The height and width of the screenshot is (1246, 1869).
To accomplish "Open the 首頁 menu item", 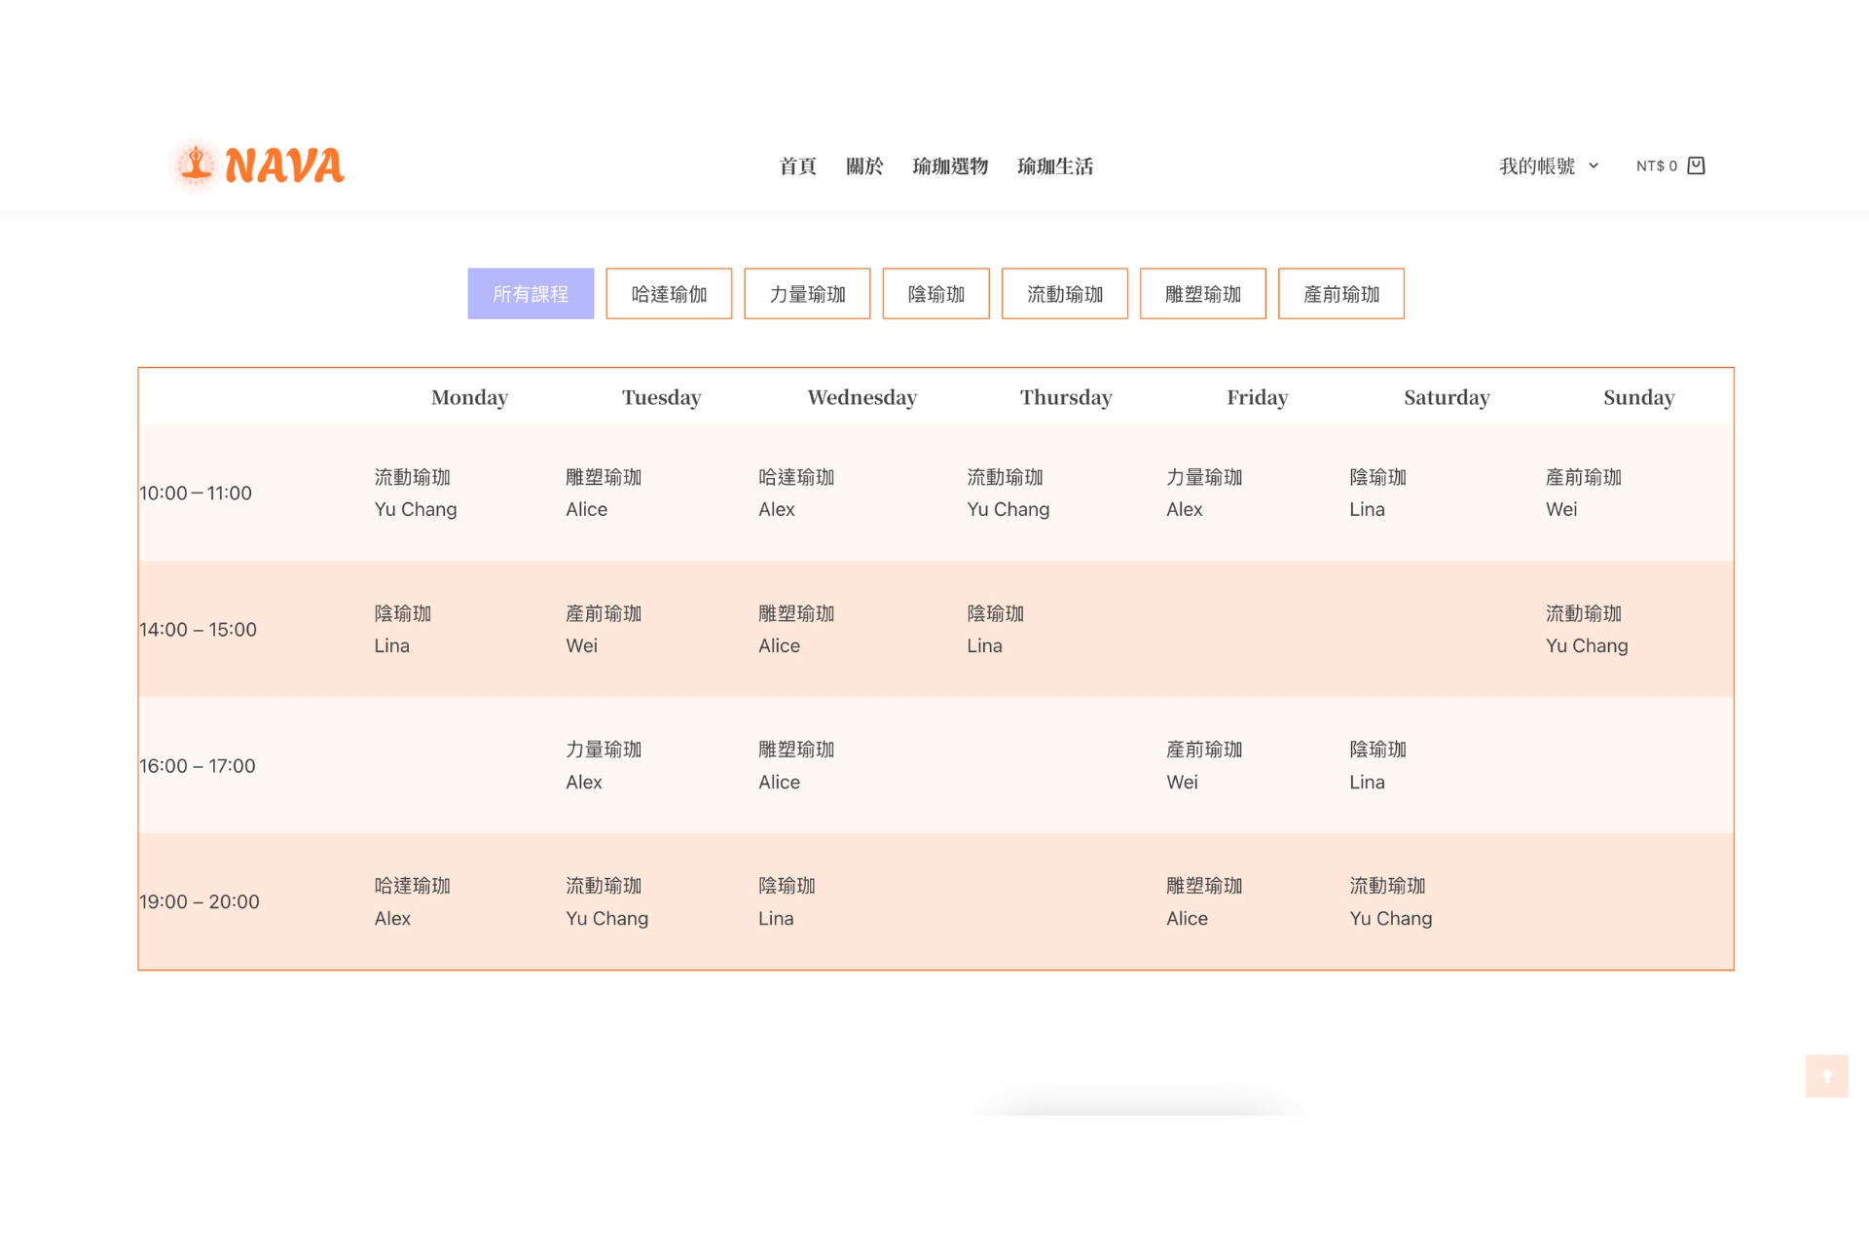I will pos(797,166).
